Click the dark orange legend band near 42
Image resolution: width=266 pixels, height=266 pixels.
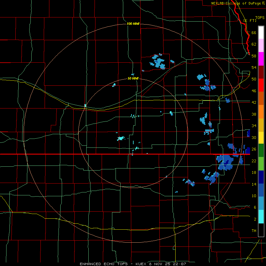(261, 98)
